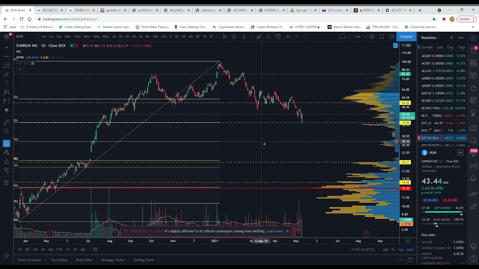The width and height of the screenshot is (479, 269).
Task: Collapse the indicator legend with the caret button
Action: (x=19, y=69)
